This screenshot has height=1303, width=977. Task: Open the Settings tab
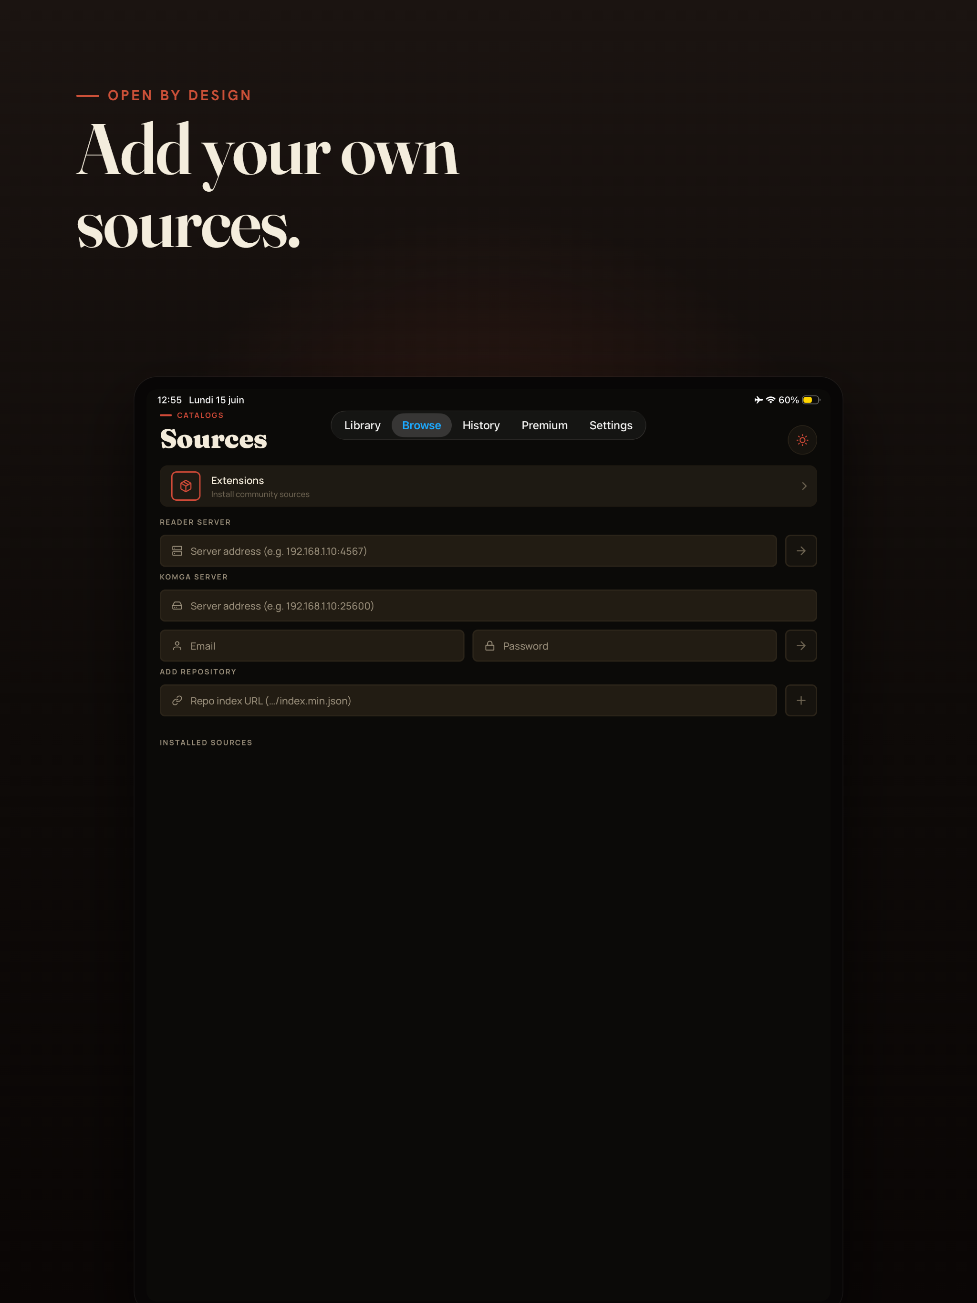coord(611,425)
